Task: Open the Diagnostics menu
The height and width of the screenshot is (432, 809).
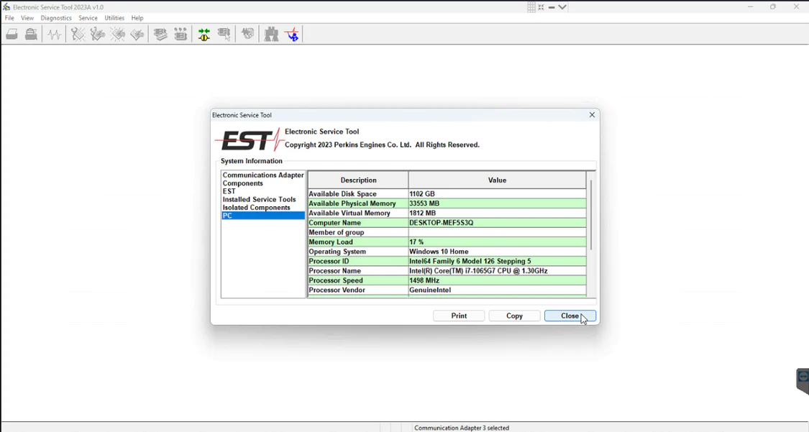Action: (x=56, y=18)
